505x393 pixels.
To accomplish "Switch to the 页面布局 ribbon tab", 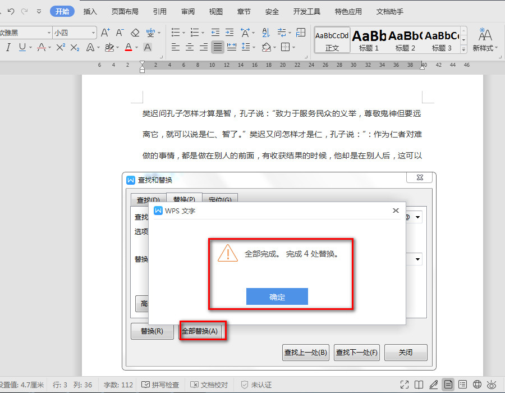I will pos(125,12).
